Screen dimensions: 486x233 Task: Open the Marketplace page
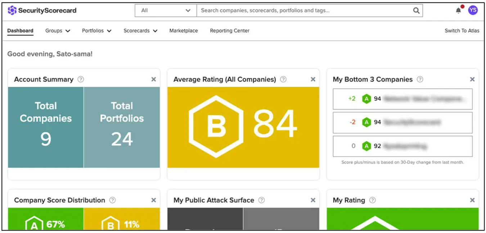(x=184, y=31)
